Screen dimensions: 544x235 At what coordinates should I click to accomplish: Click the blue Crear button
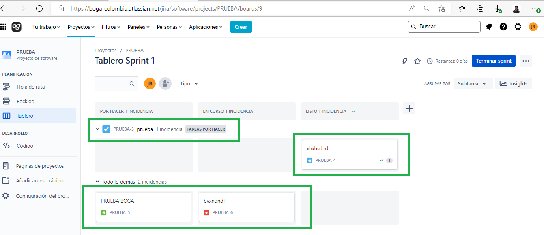pyautogui.click(x=241, y=27)
